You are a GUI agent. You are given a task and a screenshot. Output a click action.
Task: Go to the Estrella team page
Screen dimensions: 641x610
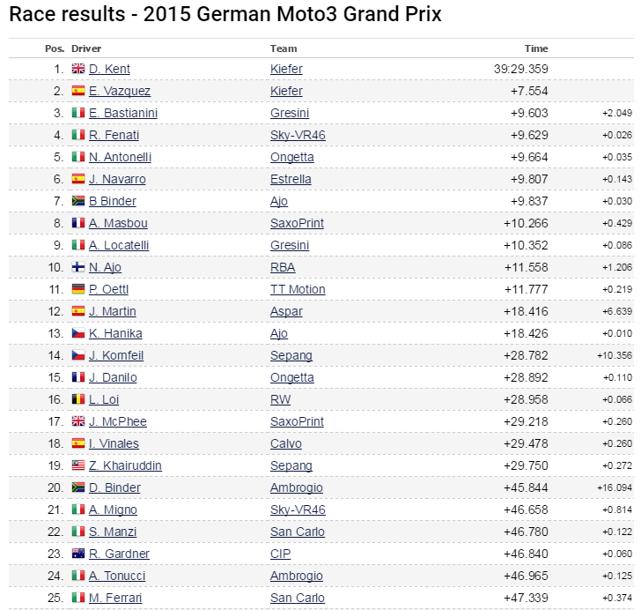291,179
